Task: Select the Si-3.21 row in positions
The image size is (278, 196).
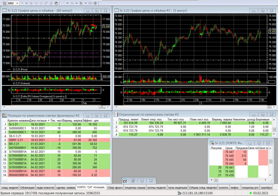Action: click(x=56, y=124)
